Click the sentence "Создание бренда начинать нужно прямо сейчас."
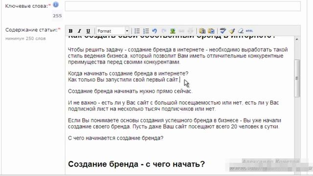 tap(130, 91)
